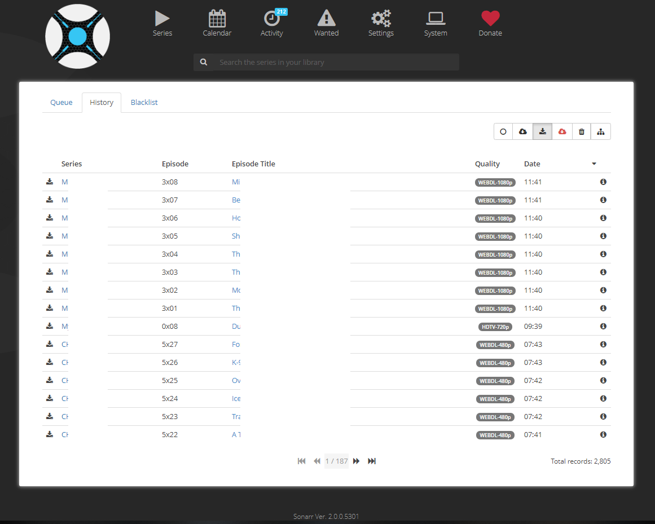Show details for episode 3x04
The image size is (655, 524).
tap(603, 254)
